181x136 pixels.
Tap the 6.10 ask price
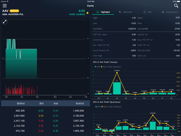[56, 111]
